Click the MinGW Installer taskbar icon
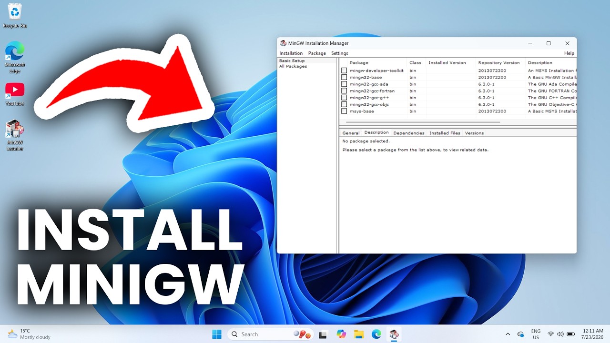The height and width of the screenshot is (343, 610). tap(394, 334)
